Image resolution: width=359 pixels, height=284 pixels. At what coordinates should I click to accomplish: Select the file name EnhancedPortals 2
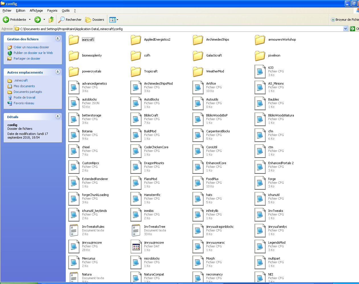281,163
